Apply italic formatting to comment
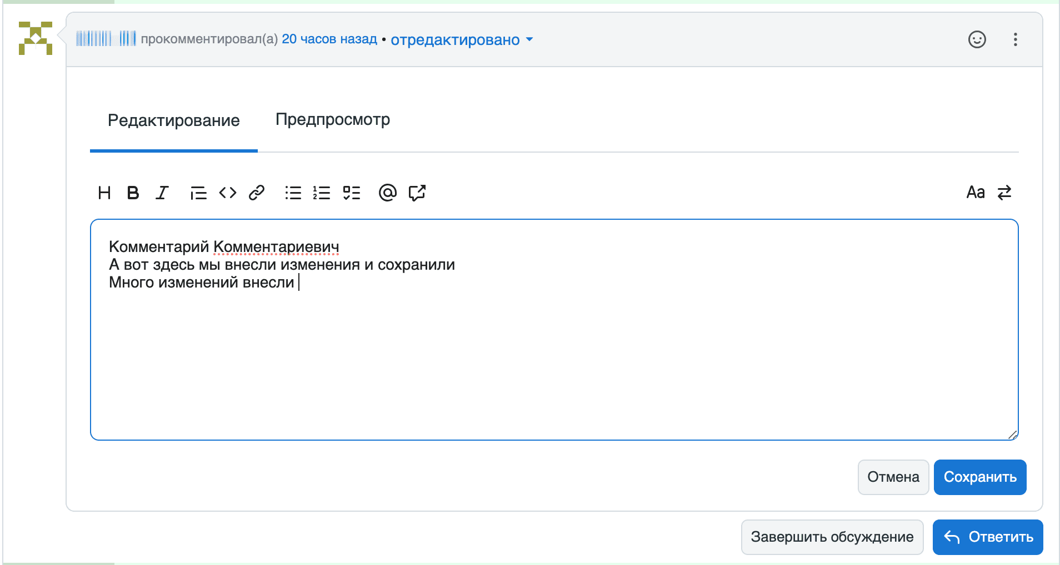The height and width of the screenshot is (565, 1060). pyautogui.click(x=162, y=193)
